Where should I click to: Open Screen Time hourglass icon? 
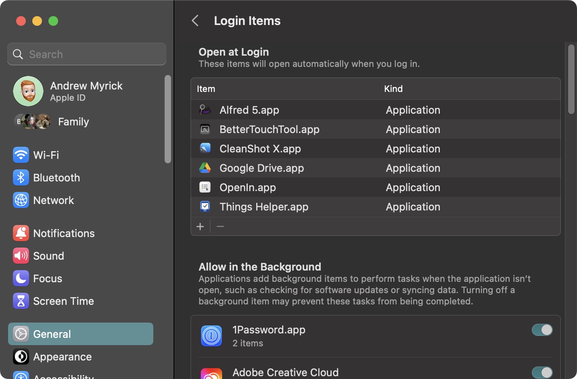(x=21, y=301)
